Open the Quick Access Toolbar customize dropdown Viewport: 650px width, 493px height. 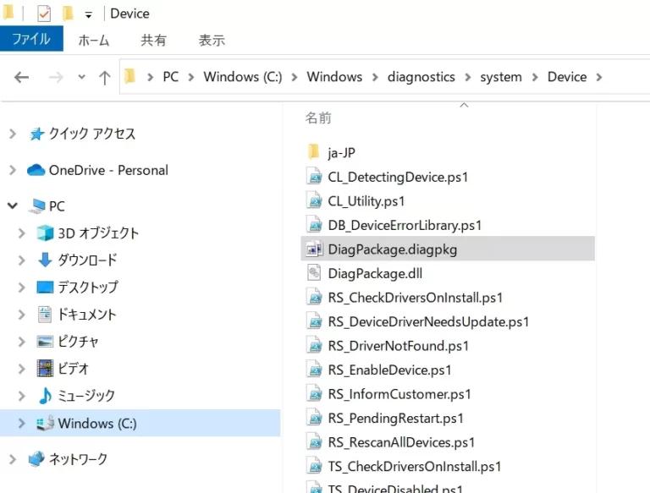tap(88, 14)
